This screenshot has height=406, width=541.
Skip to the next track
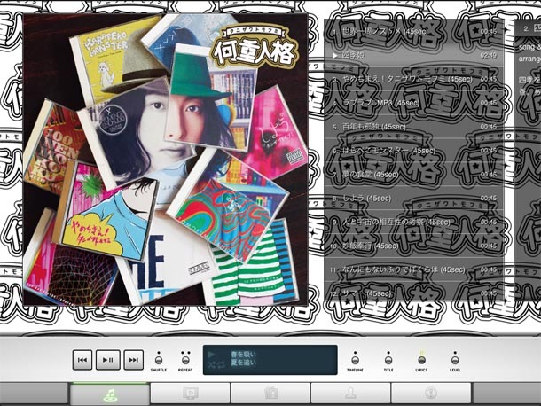133,360
